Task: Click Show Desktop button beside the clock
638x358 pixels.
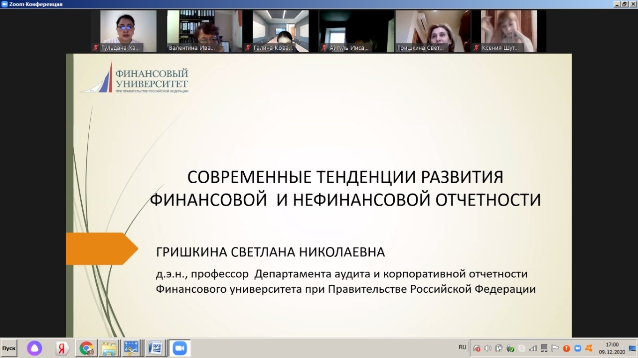Action: click(x=633, y=348)
